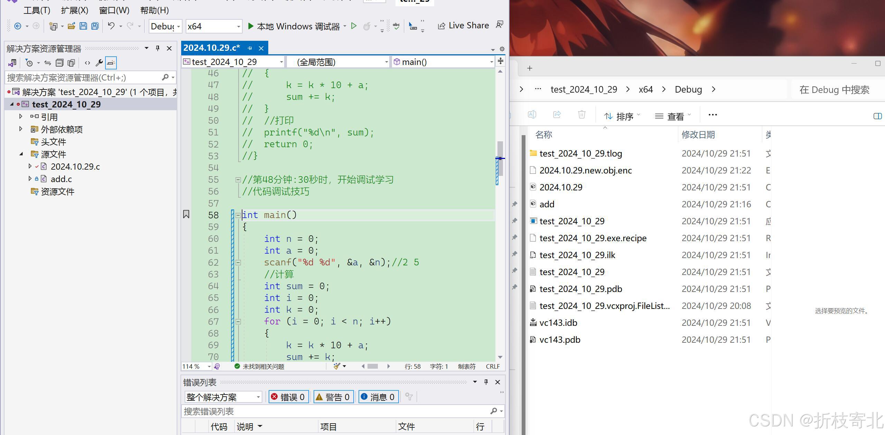
Task: Click the hot reload flame icon
Action: click(x=367, y=26)
